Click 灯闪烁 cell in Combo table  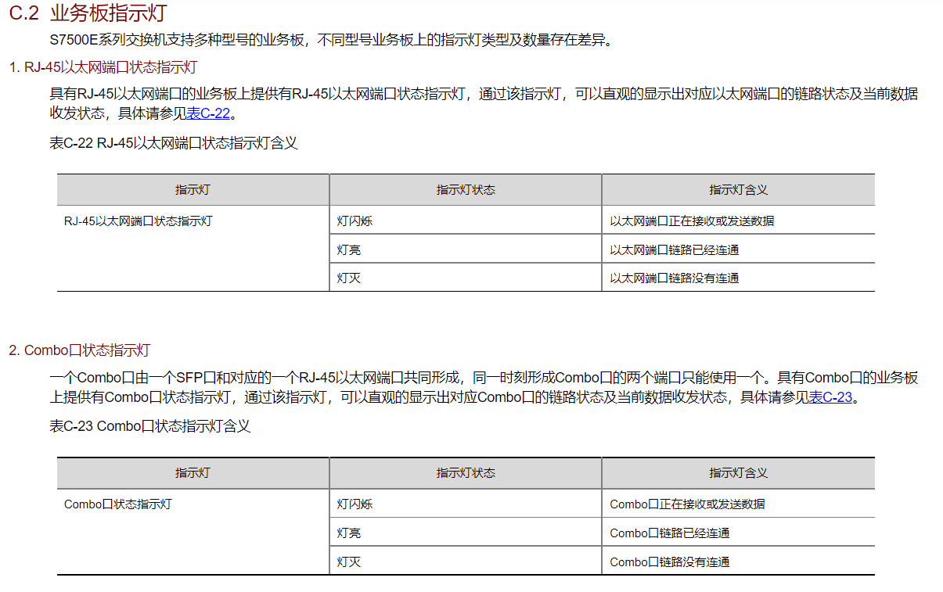pyautogui.click(x=466, y=504)
